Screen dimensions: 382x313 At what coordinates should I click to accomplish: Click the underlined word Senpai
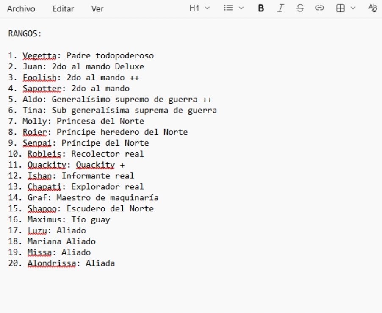(37, 143)
